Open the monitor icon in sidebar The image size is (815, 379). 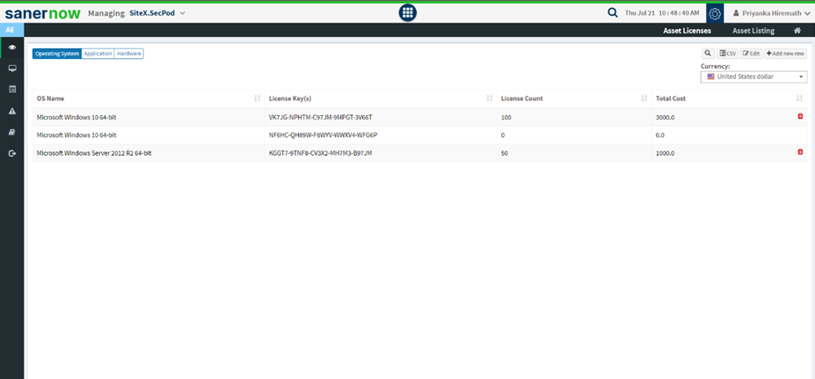tap(12, 68)
